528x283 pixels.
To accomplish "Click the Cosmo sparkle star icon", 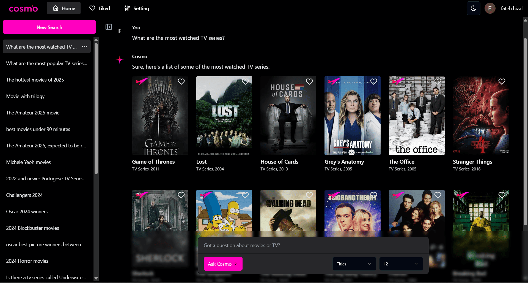I will click(120, 60).
